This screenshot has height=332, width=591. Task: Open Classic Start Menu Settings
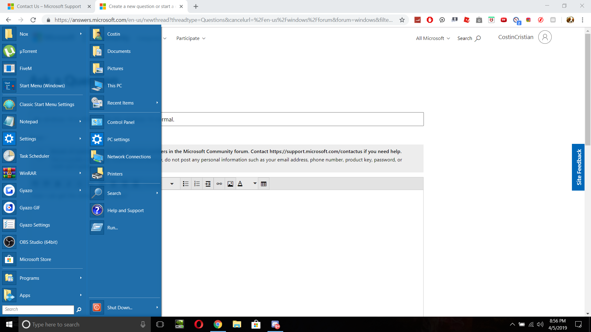[43, 105]
